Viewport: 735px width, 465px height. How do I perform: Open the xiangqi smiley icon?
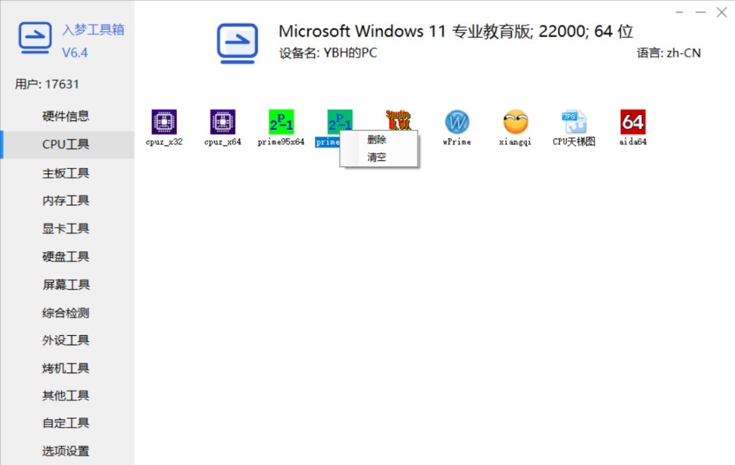coord(516,122)
